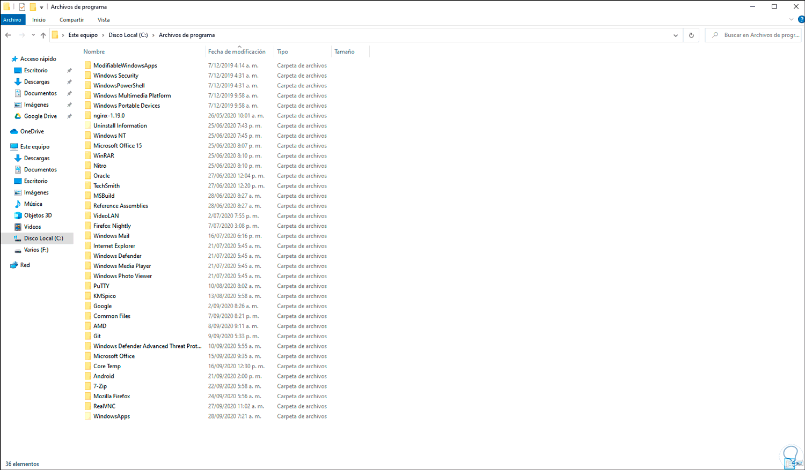Viewport: 805px width, 470px height.
Task: Select the Microsoft Office 15 folder name
Action: pyautogui.click(x=118, y=146)
